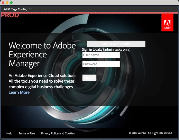
Task: Click 'Sign in locally (admin tasks only)' text
Action: (x=106, y=49)
